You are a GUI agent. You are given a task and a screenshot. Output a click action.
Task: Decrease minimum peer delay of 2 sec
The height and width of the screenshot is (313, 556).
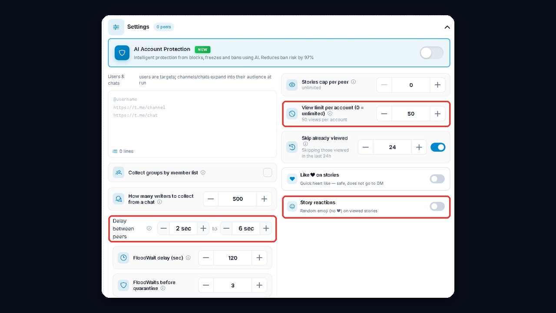point(164,228)
